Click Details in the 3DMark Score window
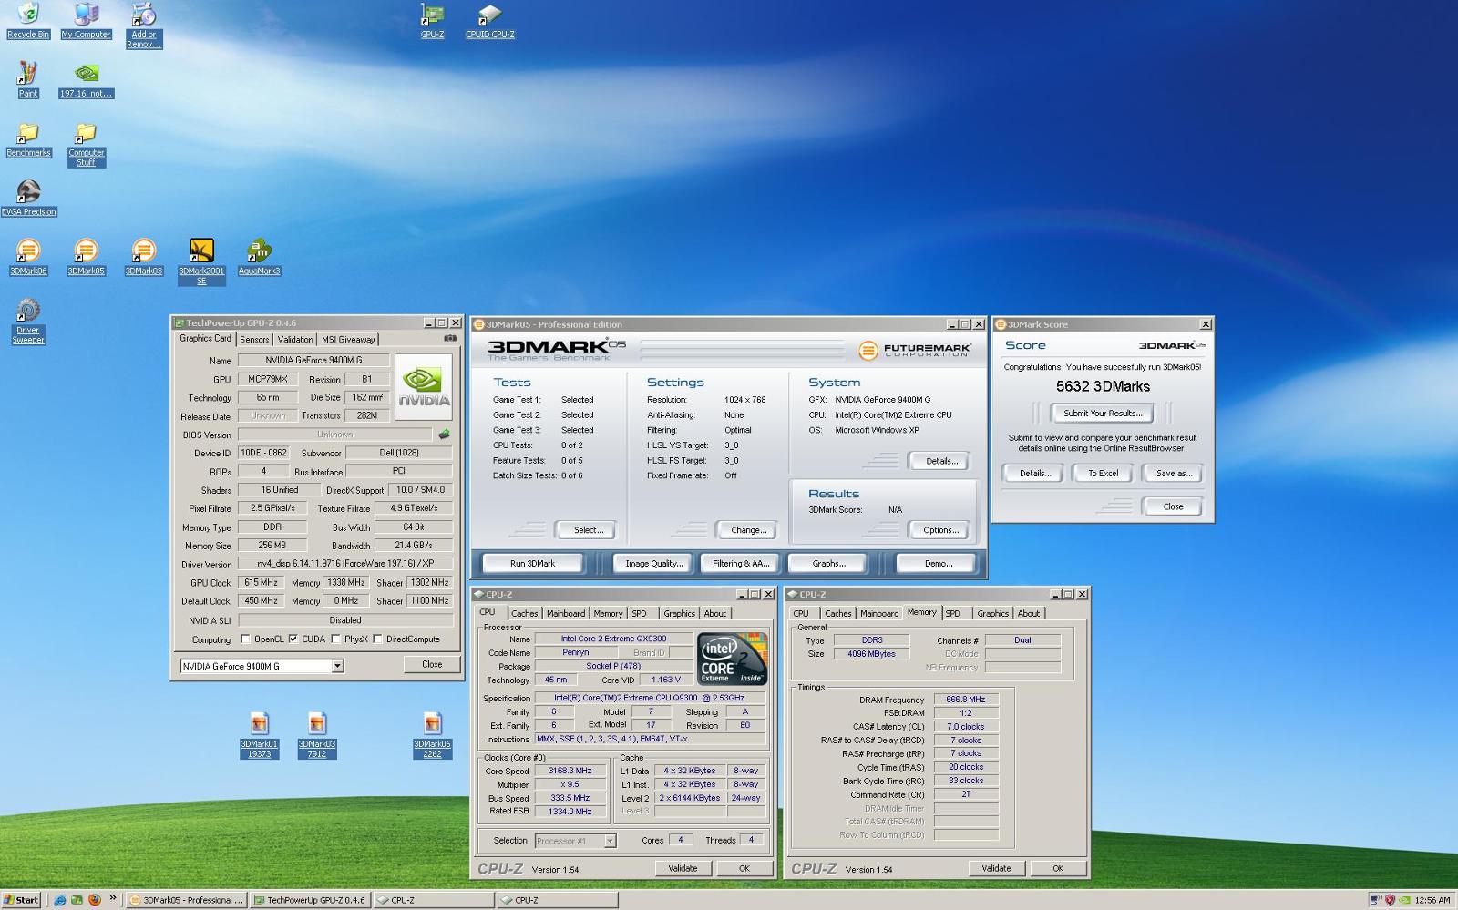The height and width of the screenshot is (910, 1458). pos(1034,473)
